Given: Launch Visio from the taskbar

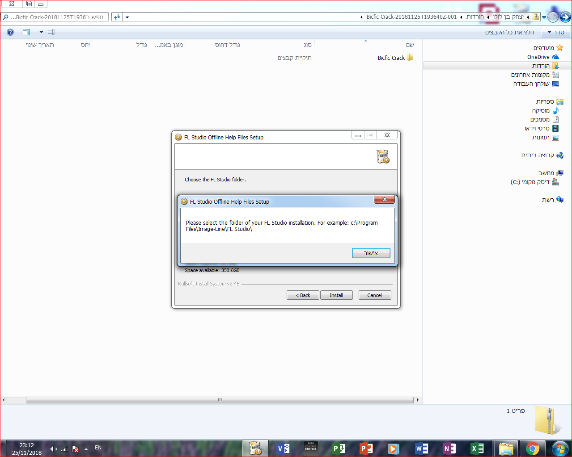Looking at the screenshot, I should pos(283,448).
